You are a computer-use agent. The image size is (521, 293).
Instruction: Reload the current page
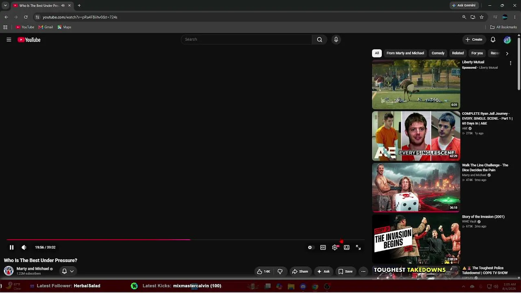pos(26,17)
